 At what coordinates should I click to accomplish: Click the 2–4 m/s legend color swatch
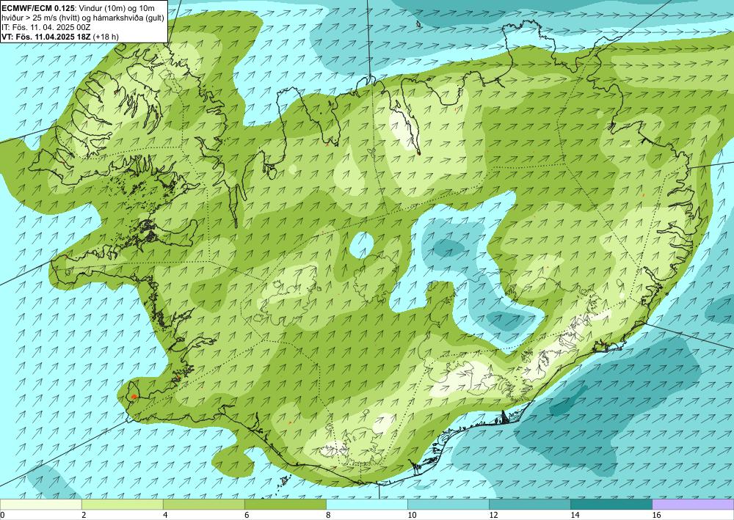point(122,505)
